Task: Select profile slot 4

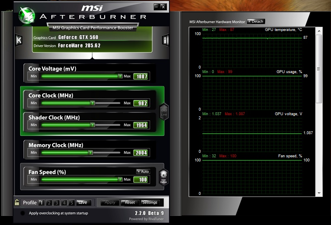Action: click(x=64, y=203)
